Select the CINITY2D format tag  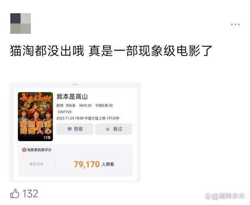(x=64, y=112)
